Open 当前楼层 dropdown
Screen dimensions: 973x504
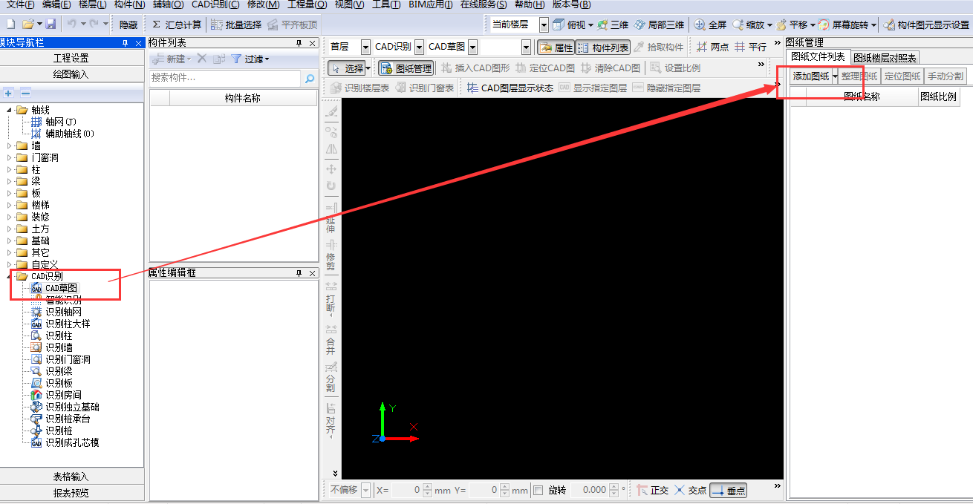click(x=544, y=24)
